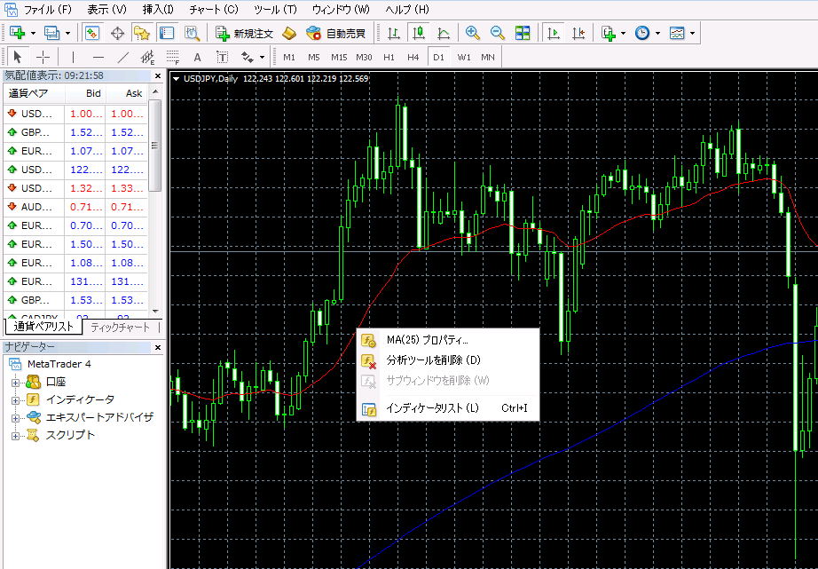Click the clock periods icon
The height and width of the screenshot is (569, 818).
coord(642,33)
